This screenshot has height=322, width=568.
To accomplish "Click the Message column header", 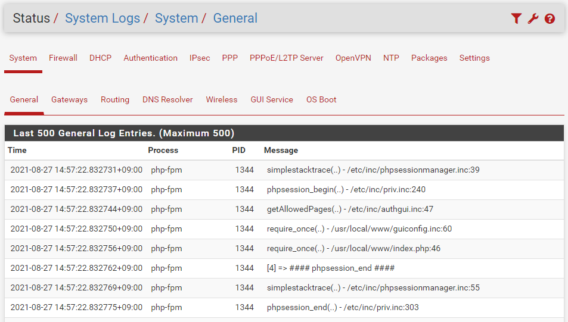I will coord(281,150).
